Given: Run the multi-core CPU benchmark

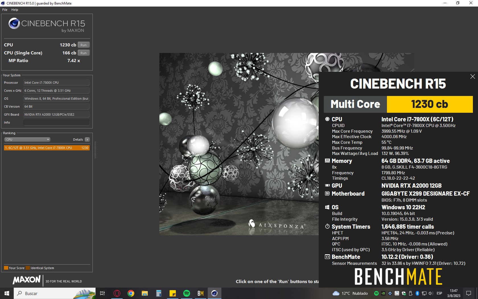Looking at the screenshot, I should [x=83, y=45].
